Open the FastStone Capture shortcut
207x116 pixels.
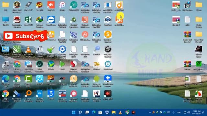(x=199, y=96)
